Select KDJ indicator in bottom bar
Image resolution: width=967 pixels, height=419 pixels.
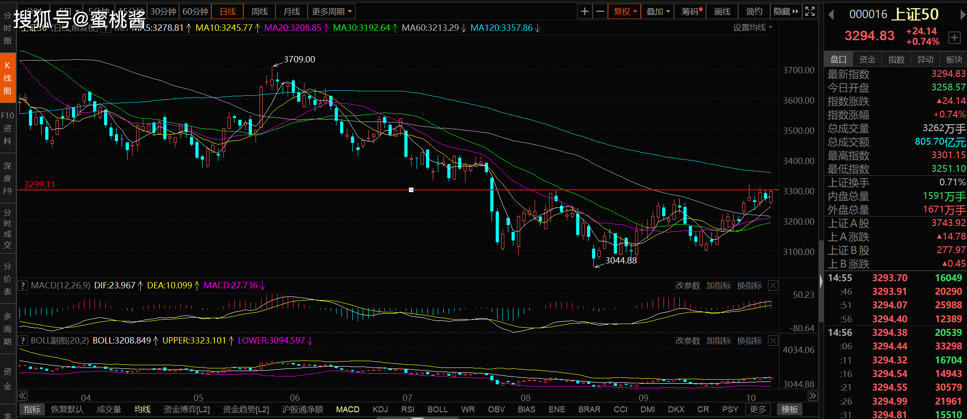[380, 410]
